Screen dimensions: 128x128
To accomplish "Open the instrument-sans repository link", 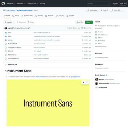I will pyautogui.click(x=24, y=10).
